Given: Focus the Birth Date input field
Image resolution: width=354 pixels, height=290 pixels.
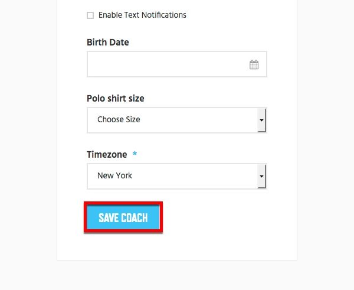Looking at the screenshot, I should (x=177, y=64).
